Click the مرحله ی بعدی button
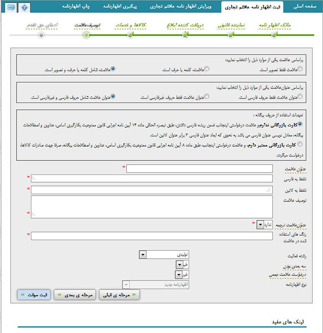This screenshot has width=323, height=333. 75,295
